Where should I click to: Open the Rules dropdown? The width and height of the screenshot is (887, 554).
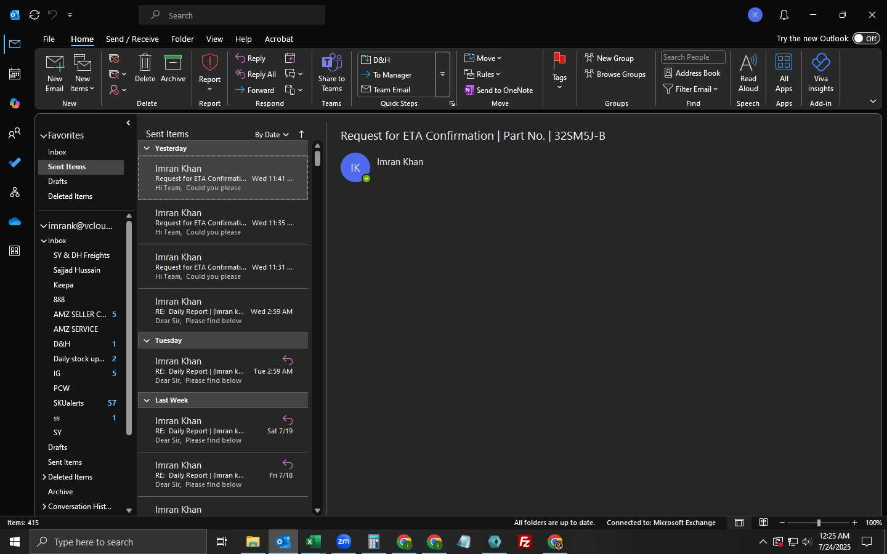482,74
